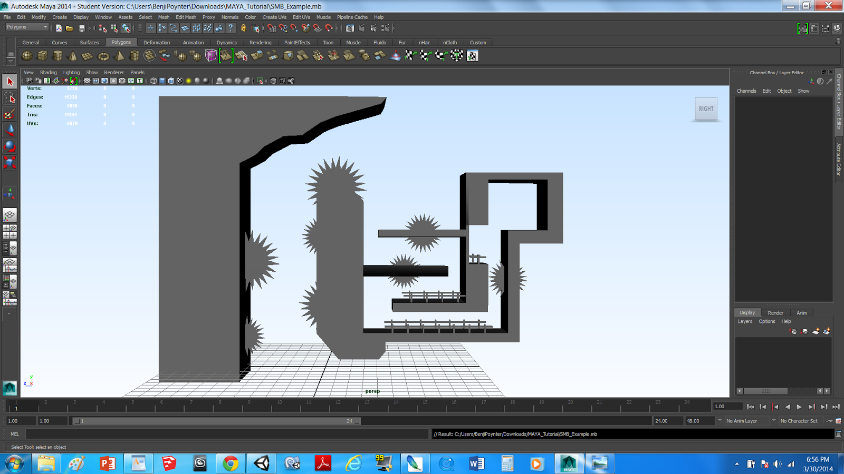Play the animation forwards
844x474 pixels.
tap(799, 407)
